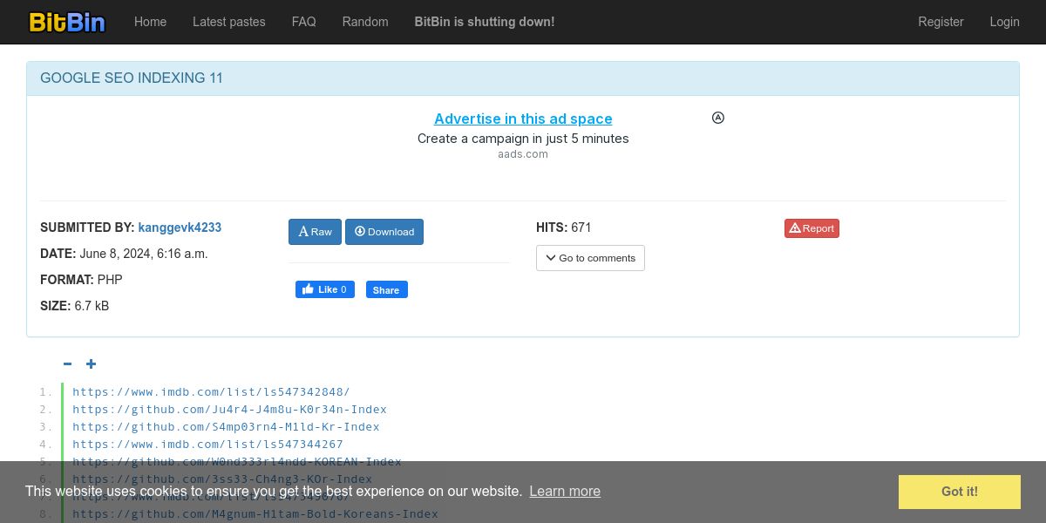
Task: Download the paste file
Action: coord(384,232)
